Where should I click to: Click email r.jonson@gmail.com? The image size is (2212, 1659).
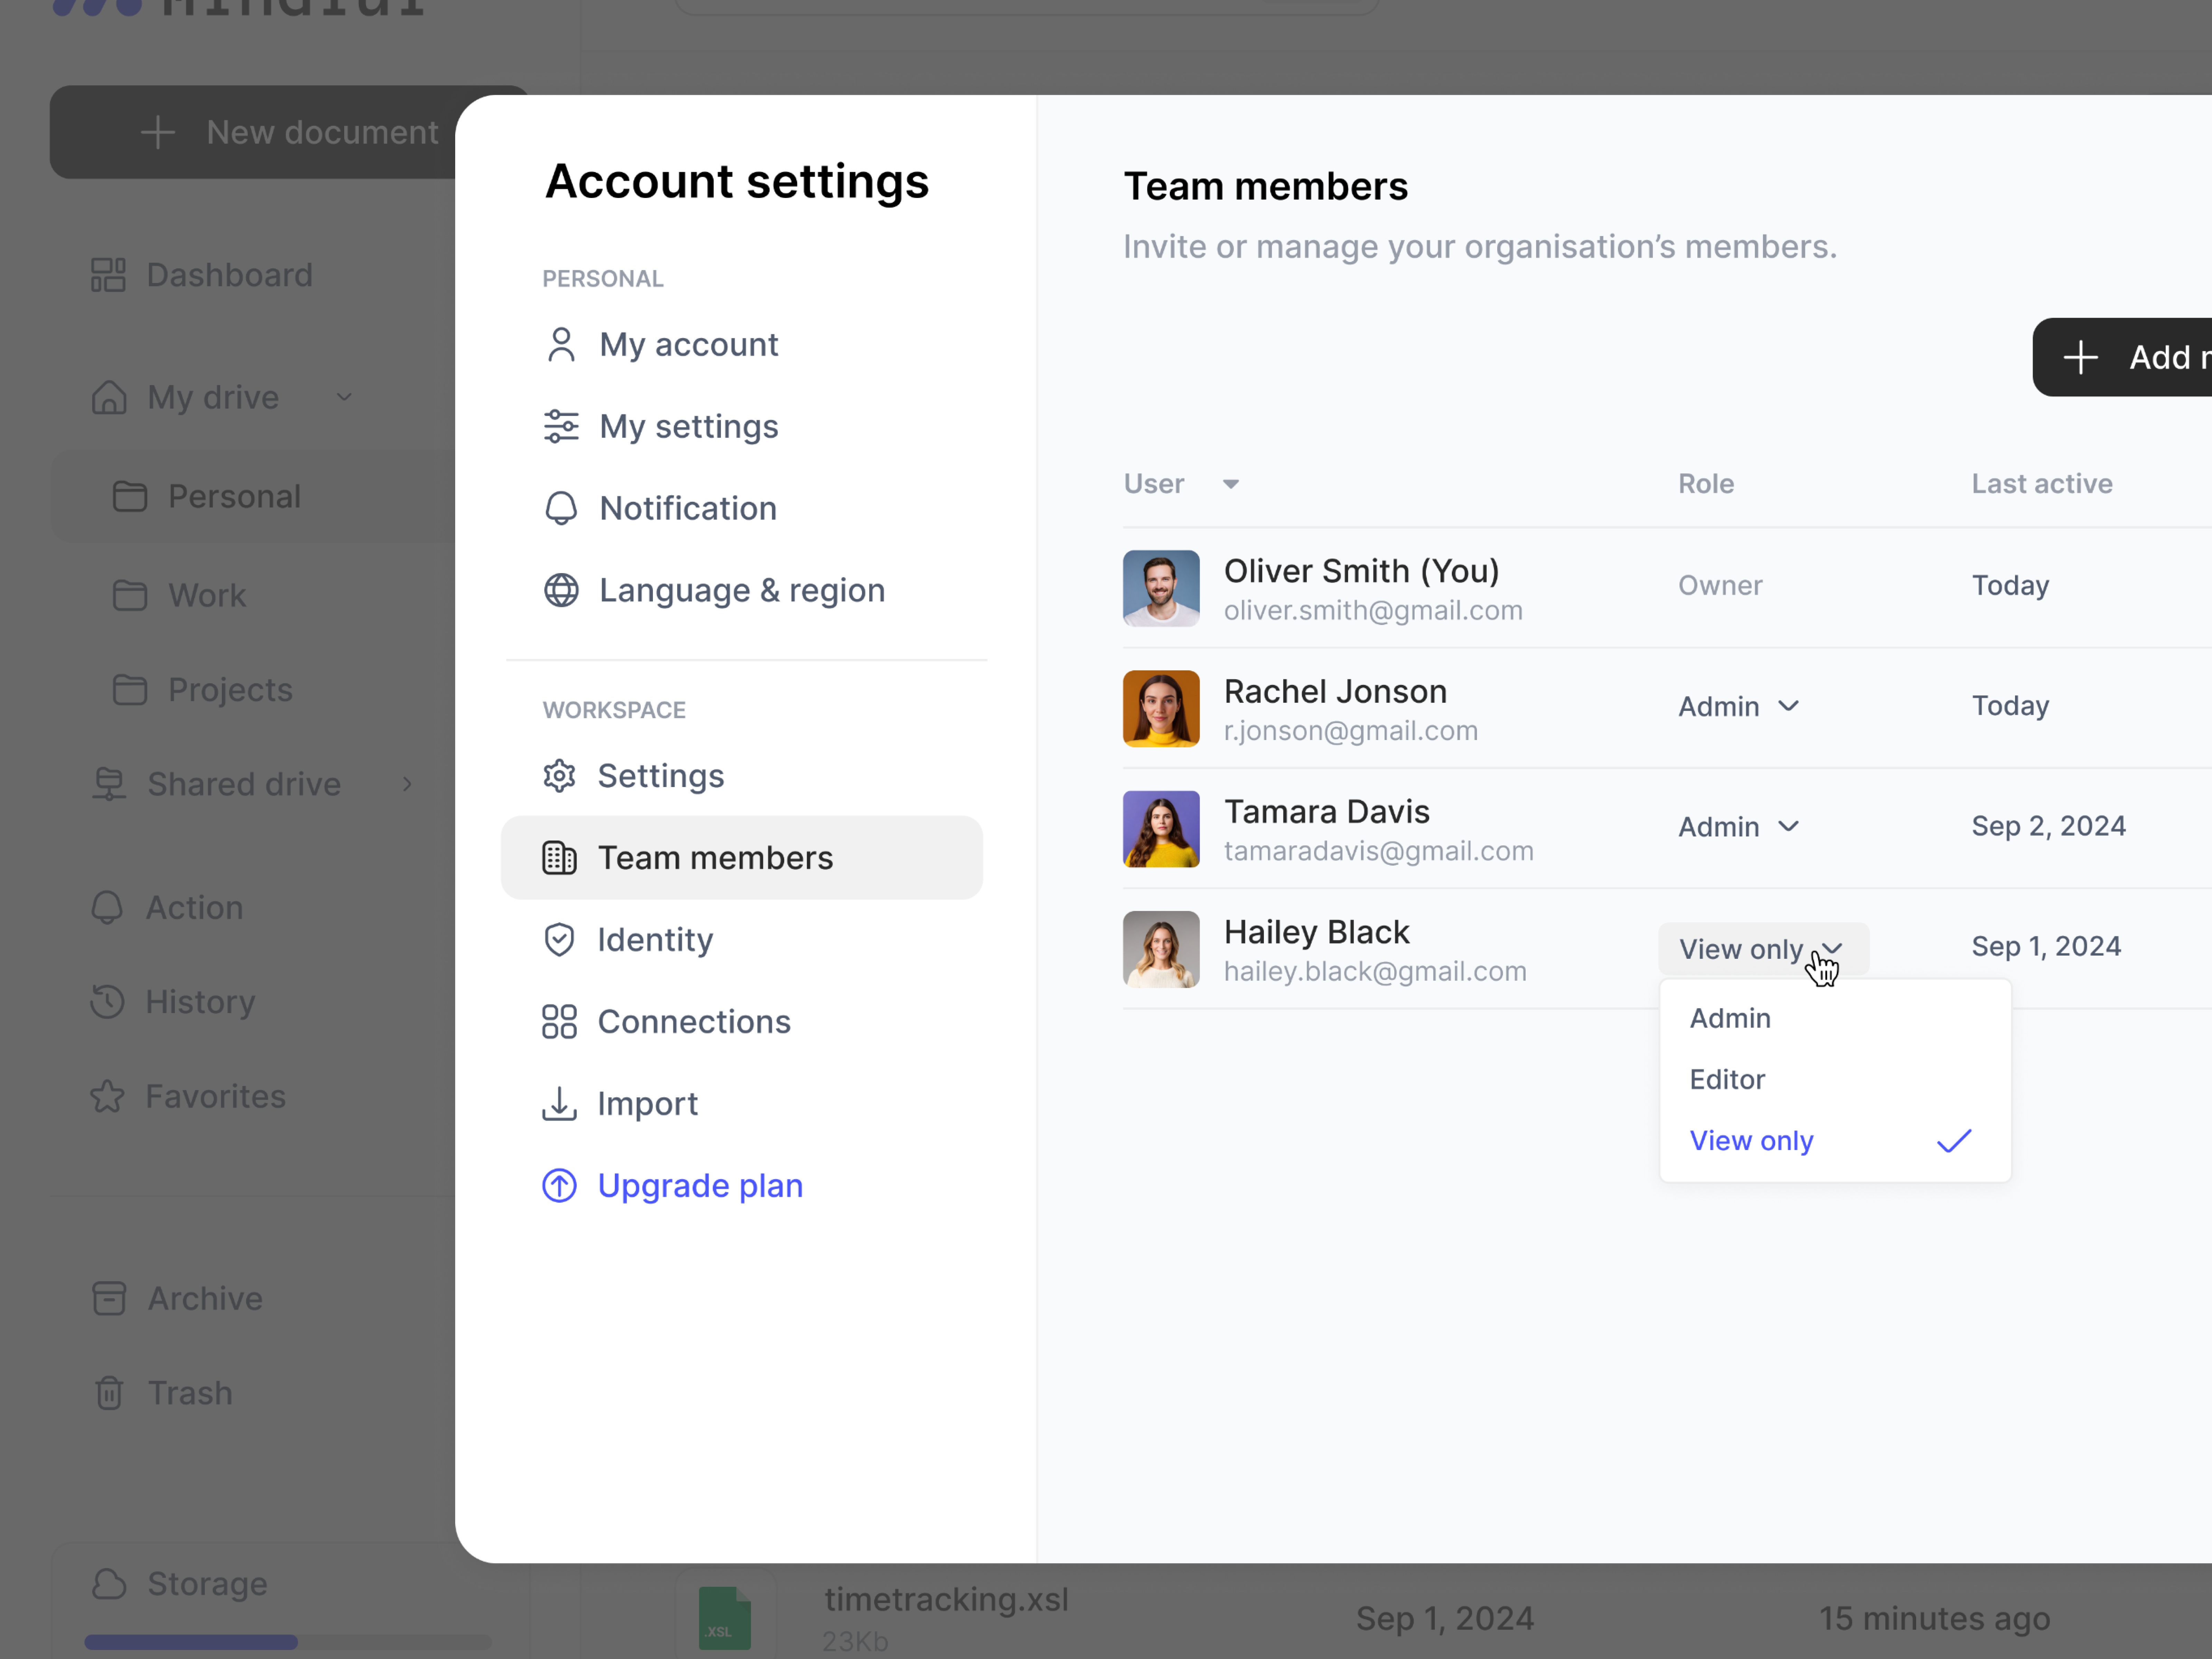coord(1351,731)
